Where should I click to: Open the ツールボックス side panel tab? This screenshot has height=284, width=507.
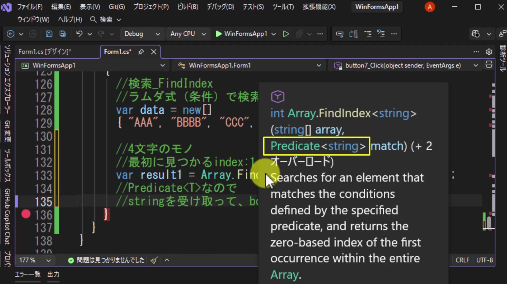(x=7, y=165)
